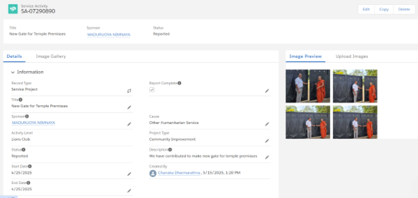Select the Image Preview tab

tap(305, 56)
